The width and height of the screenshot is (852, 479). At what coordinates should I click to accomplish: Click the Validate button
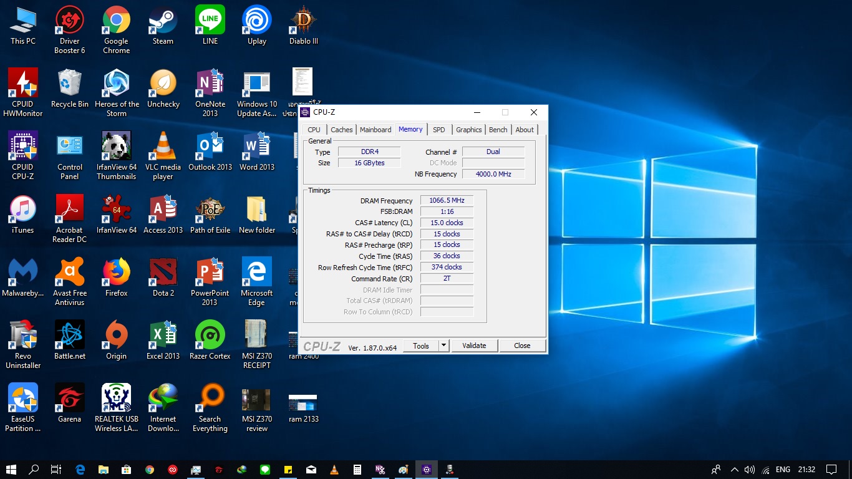tap(474, 346)
